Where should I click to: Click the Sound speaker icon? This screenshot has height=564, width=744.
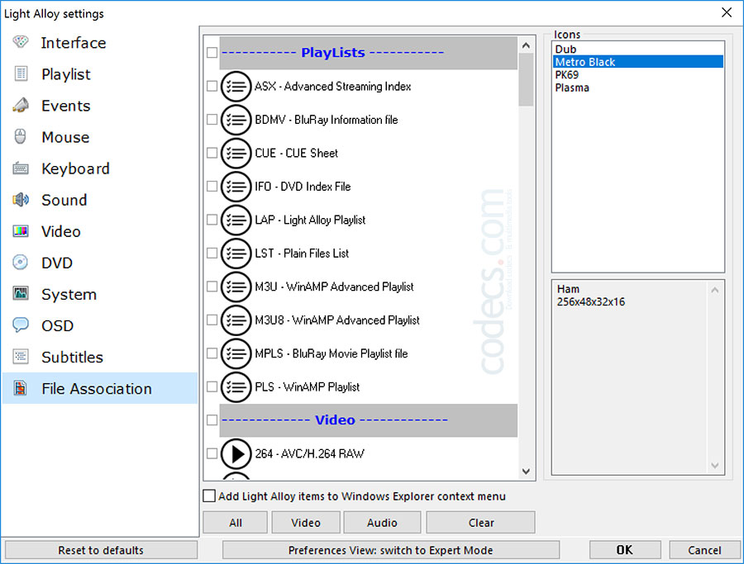point(21,200)
